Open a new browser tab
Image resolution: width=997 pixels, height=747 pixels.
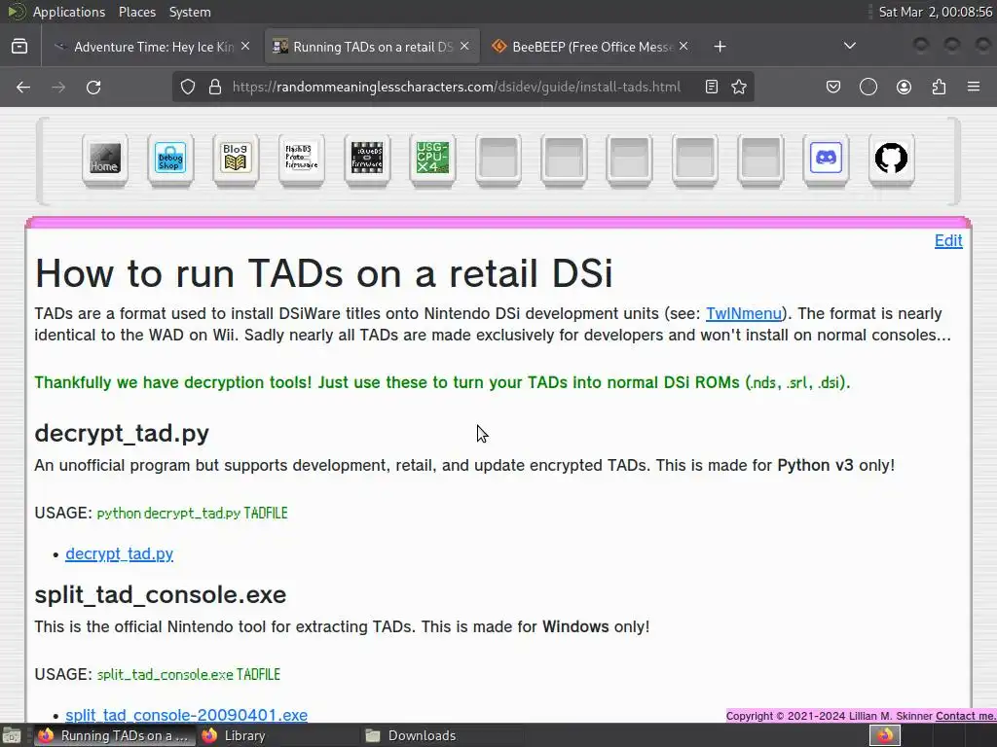point(720,47)
